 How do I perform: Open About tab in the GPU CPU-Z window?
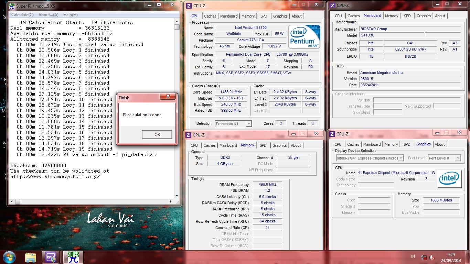[440, 144]
